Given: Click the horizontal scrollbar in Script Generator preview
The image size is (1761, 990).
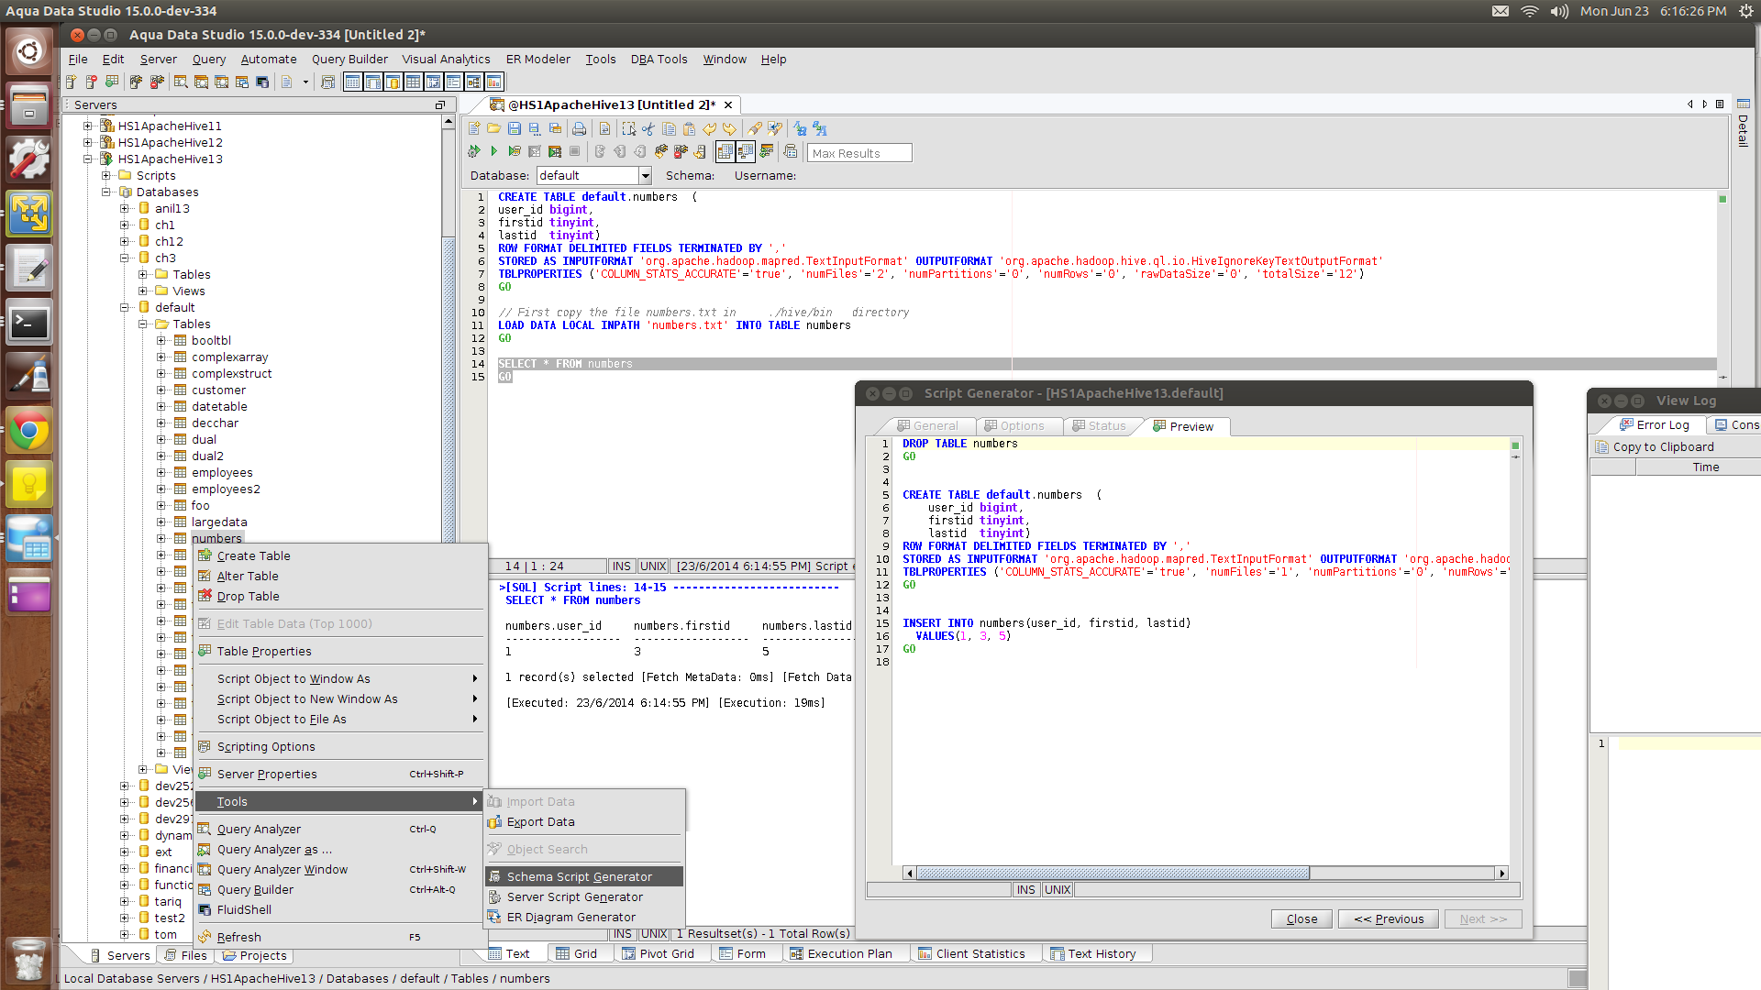Looking at the screenshot, I should point(1113,873).
